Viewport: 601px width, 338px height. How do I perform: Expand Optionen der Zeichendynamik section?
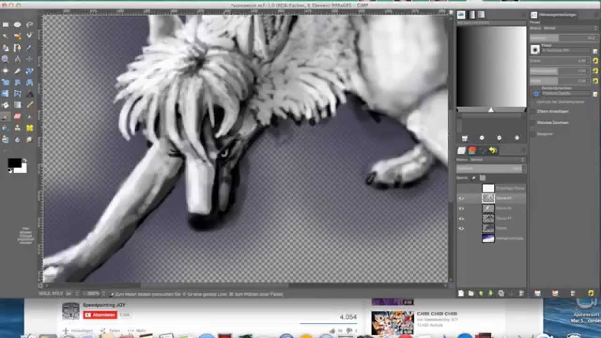click(533, 101)
